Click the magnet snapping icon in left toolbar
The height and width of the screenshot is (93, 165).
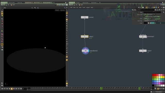[x=2, y=41]
